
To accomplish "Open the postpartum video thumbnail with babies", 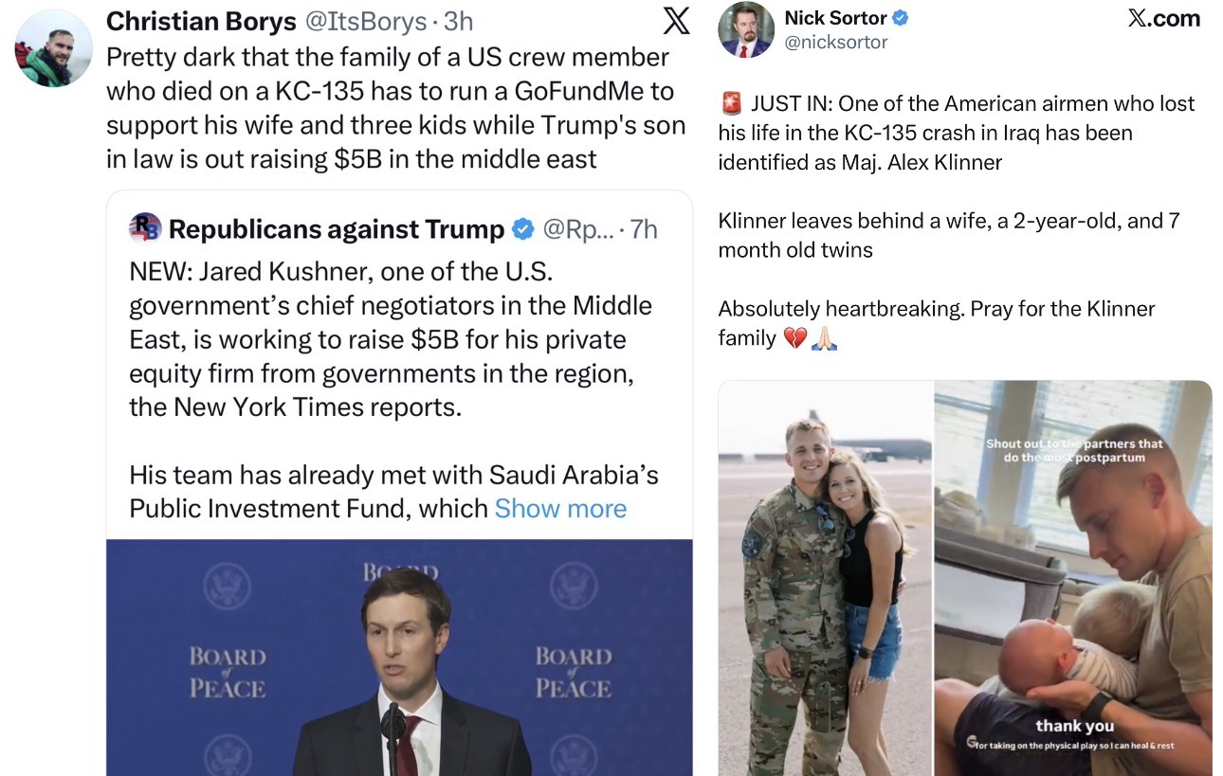I will 1072,578.
